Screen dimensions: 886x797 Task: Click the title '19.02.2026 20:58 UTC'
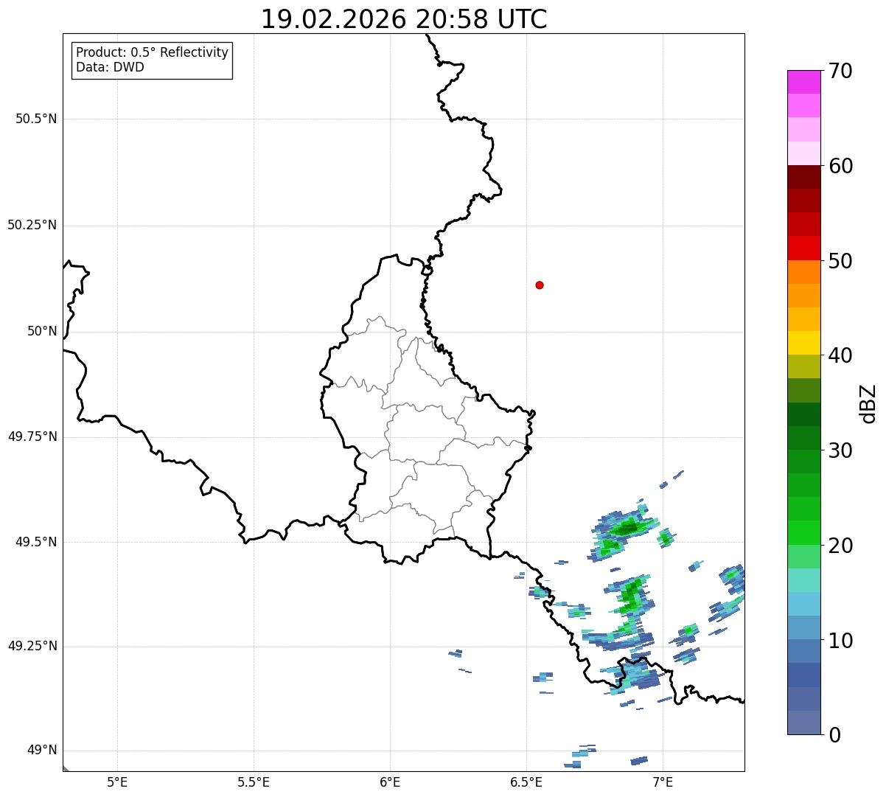click(404, 19)
